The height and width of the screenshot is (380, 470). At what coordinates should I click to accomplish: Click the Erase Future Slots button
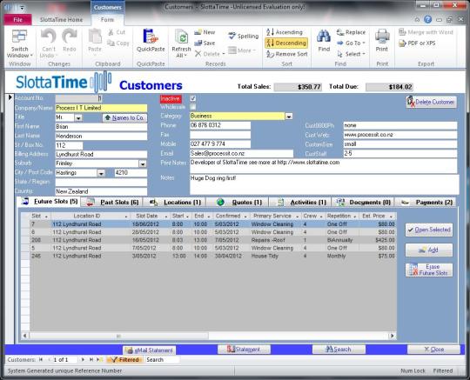click(x=429, y=270)
